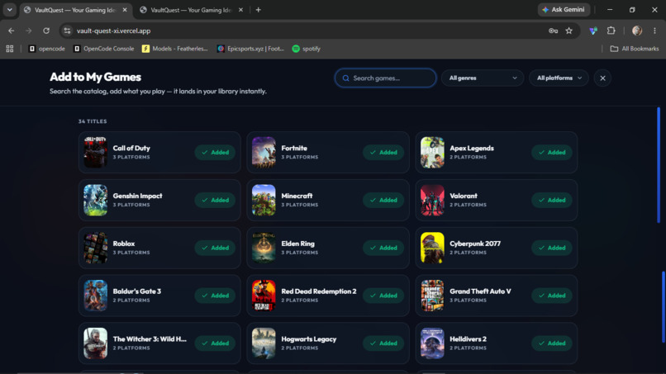Open the Chrome three-dot menu
This screenshot has height=374, width=666.
(x=654, y=31)
